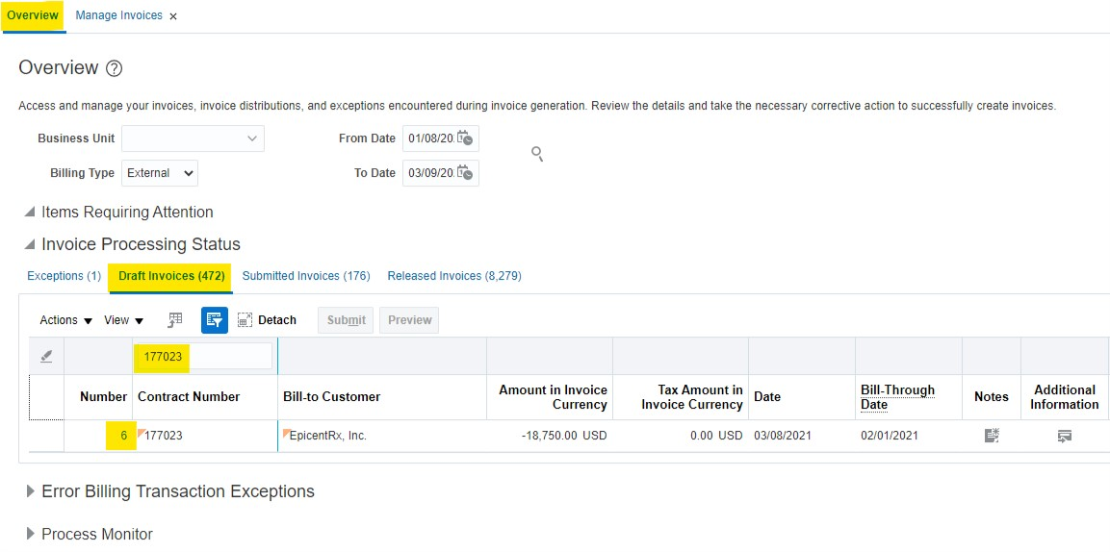Toggle the Query By Example filter icon
This screenshot has width=1110, height=552.
click(214, 320)
